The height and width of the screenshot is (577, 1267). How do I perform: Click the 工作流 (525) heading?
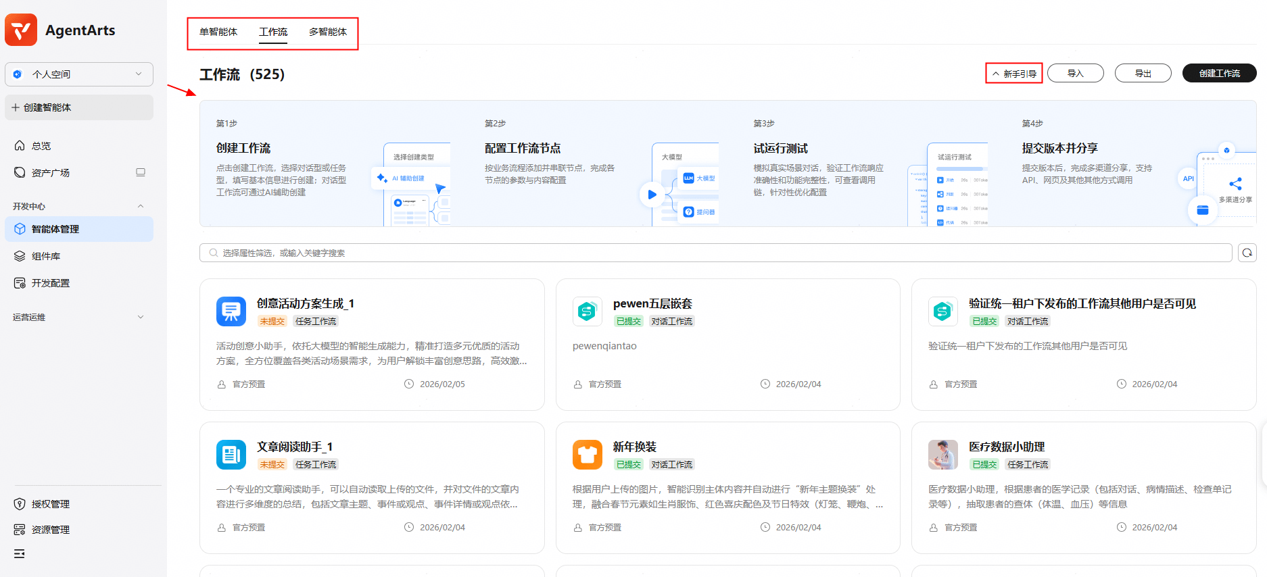pos(242,74)
